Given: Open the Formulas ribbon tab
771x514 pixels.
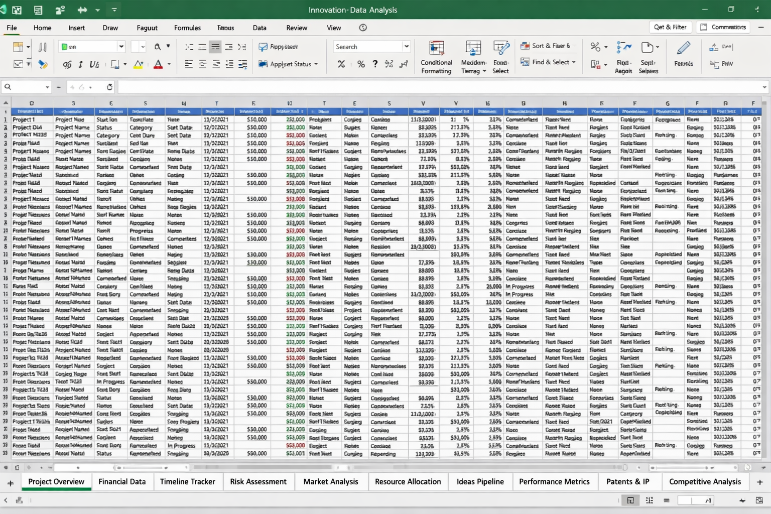Looking at the screenshot, I should [187, 28].
